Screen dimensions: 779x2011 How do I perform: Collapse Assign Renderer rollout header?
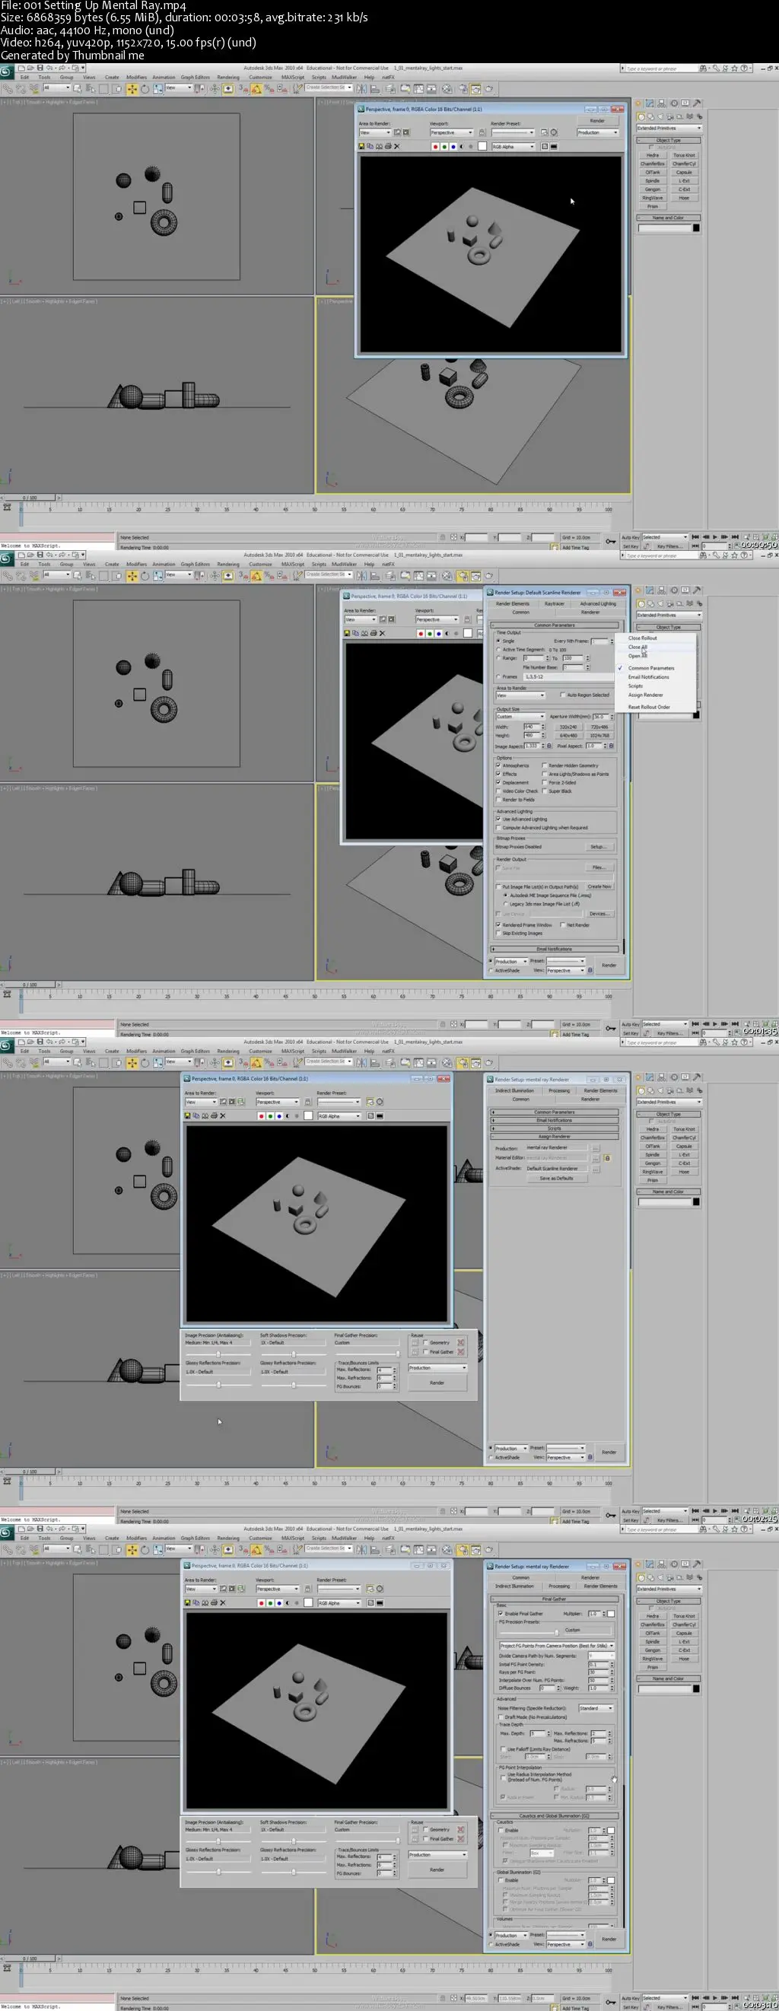pyautogui.click(x=554, y=1137)
